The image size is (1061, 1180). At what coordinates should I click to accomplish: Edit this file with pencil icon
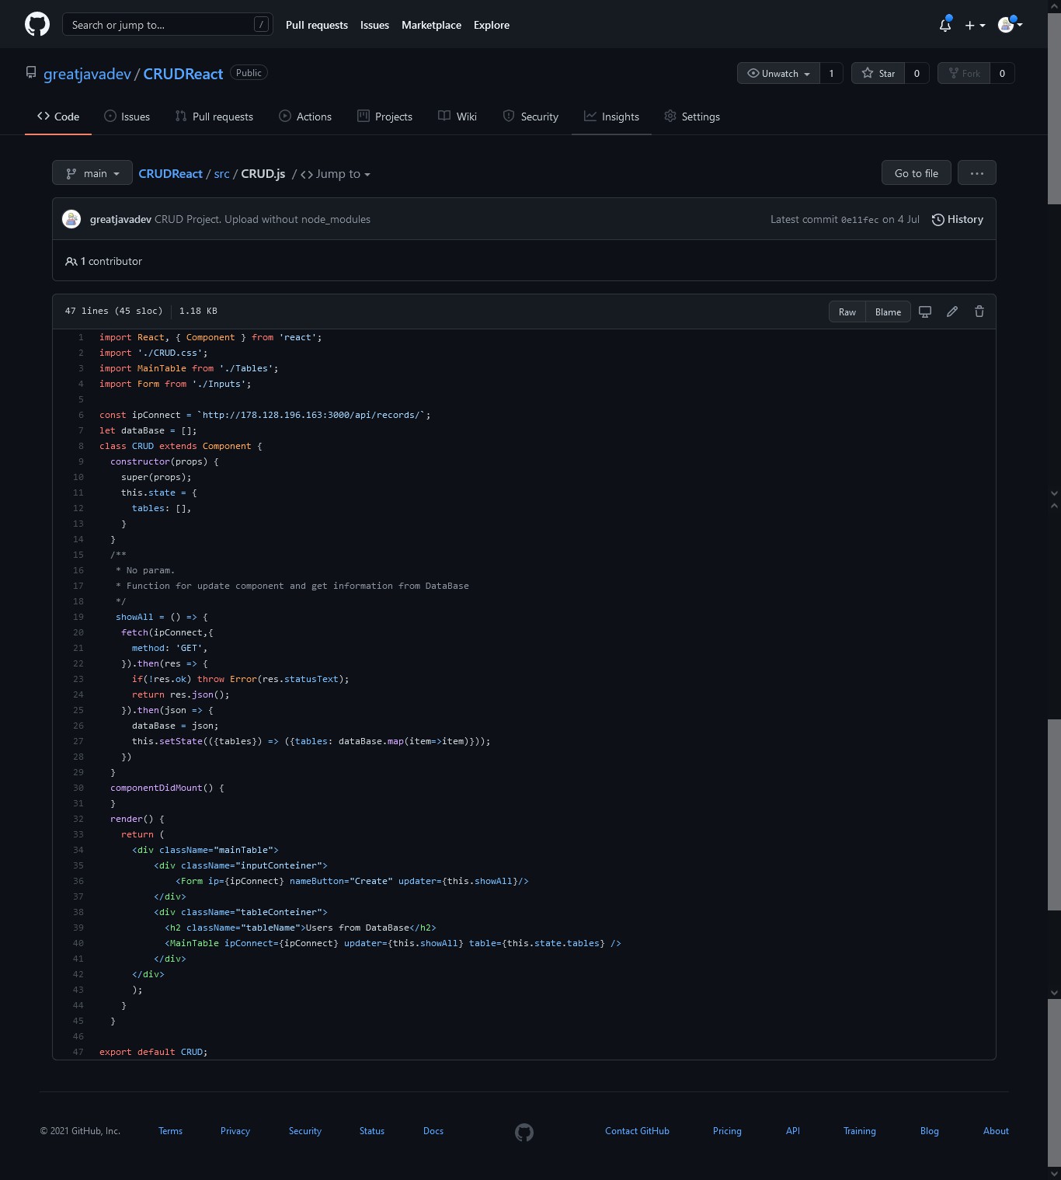pos(952,312)
